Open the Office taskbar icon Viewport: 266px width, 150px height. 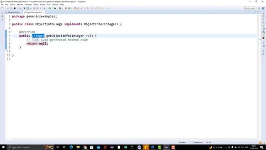105,147
